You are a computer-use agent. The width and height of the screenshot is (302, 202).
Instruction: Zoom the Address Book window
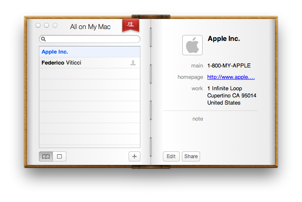click(55, 25)
